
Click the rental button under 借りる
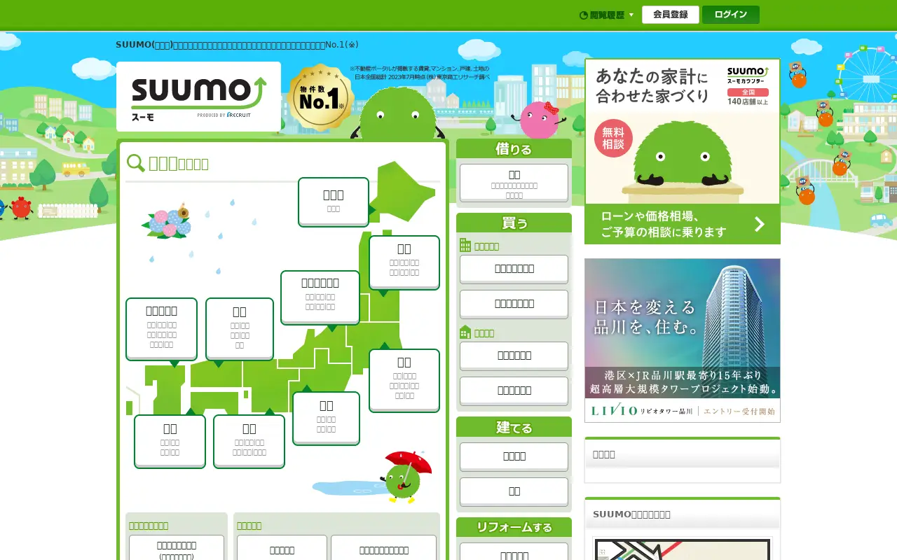click(514, 183)
